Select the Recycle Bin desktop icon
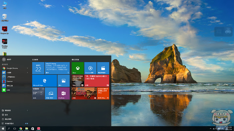234x131 pixels. (x=5, y=18)
